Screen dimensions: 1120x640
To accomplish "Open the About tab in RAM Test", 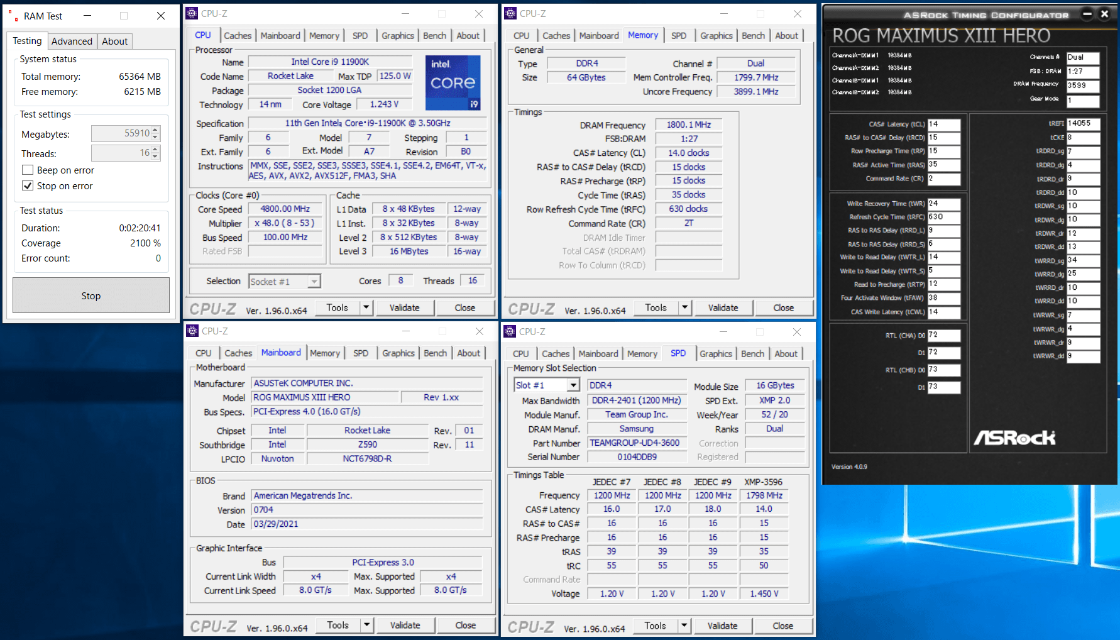I will [x=114, y=41].
